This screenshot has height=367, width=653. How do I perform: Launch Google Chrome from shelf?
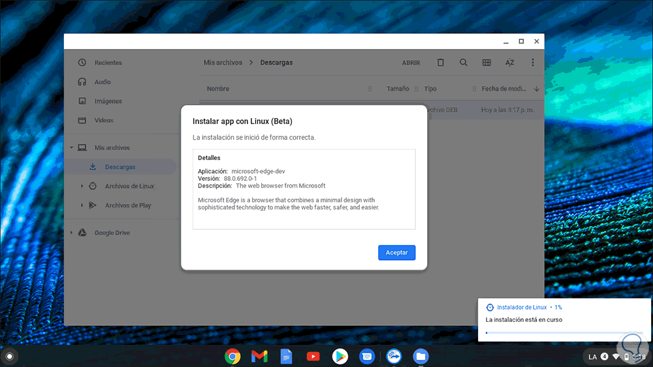232,357
